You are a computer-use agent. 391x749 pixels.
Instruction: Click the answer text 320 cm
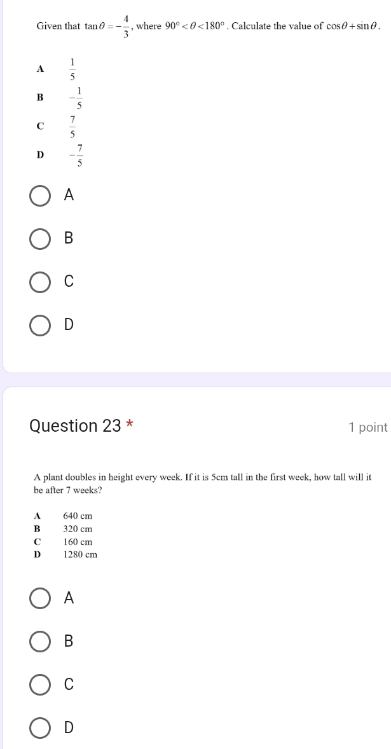[79, 530]
